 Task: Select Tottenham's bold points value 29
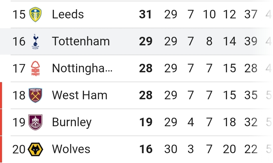click(x=146, y=41)
